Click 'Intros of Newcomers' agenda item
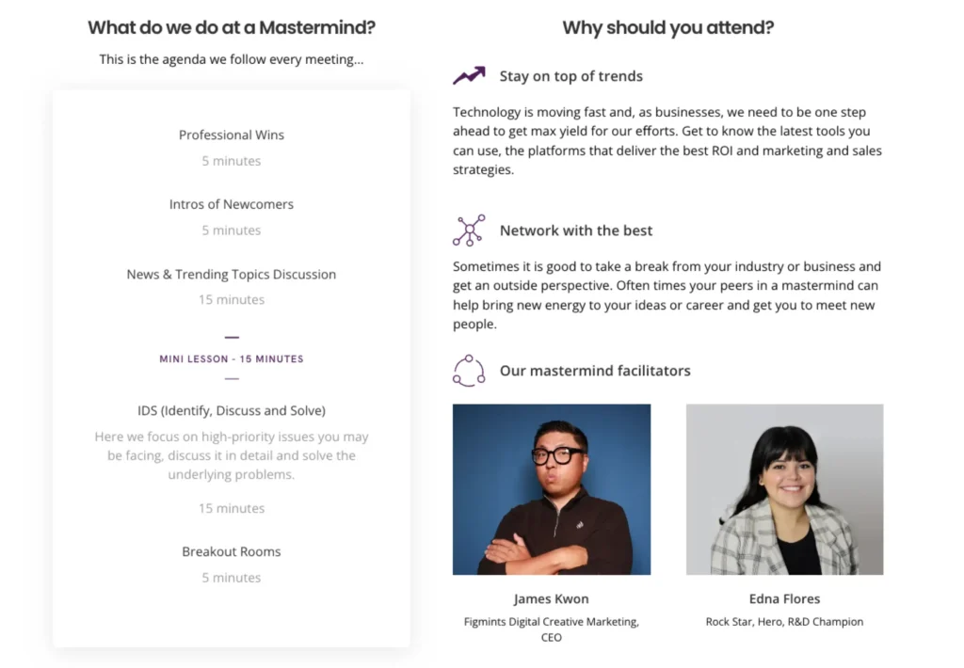 point(232,205)
